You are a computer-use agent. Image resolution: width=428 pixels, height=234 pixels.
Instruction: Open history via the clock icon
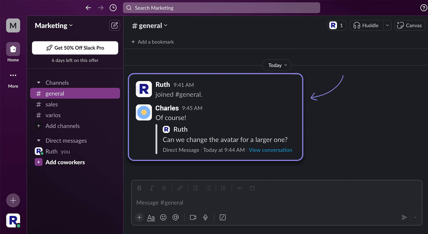click(x=113, y=8)
